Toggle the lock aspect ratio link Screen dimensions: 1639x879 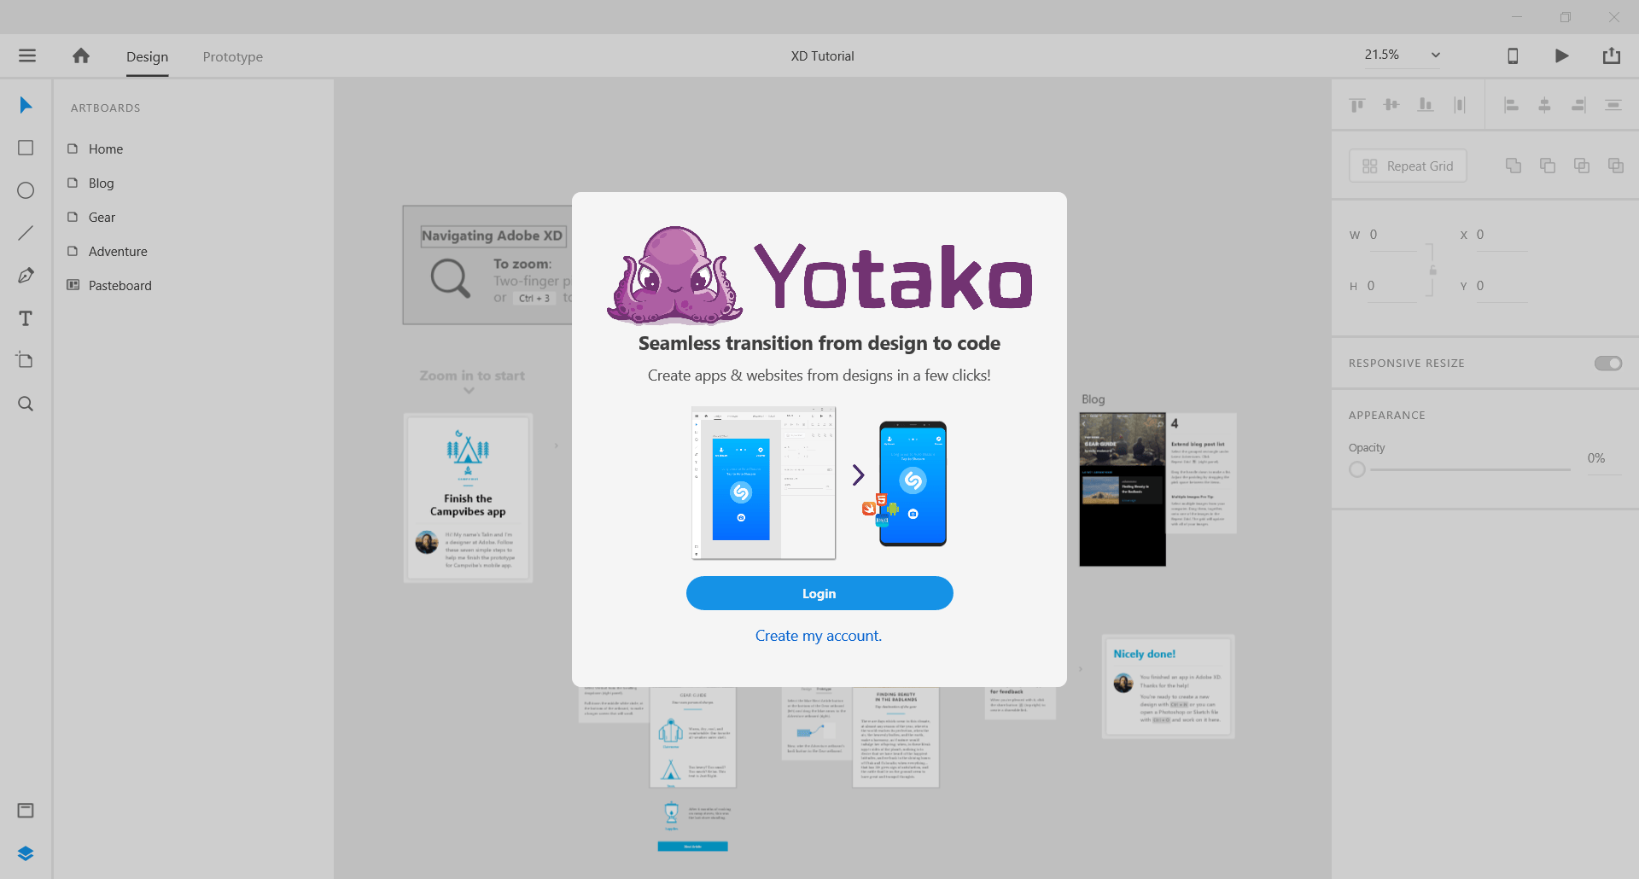click(1432, 271)
